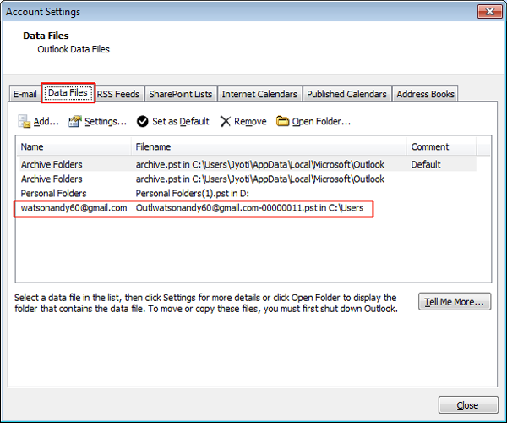Open the Internet Calendars tab
Screen dimensions: 507x423
259,94
